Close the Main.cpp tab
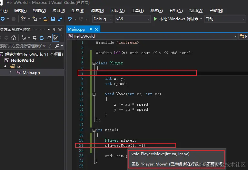This screenshot has width=248, height=170. coord(96,29)
